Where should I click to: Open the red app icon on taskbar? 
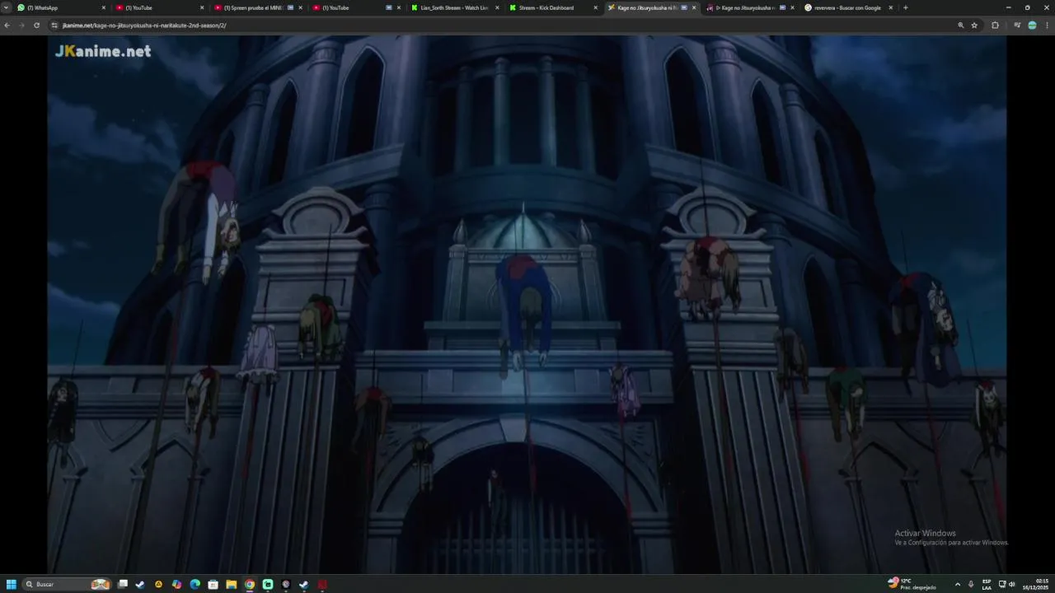(x=322, y=584)
